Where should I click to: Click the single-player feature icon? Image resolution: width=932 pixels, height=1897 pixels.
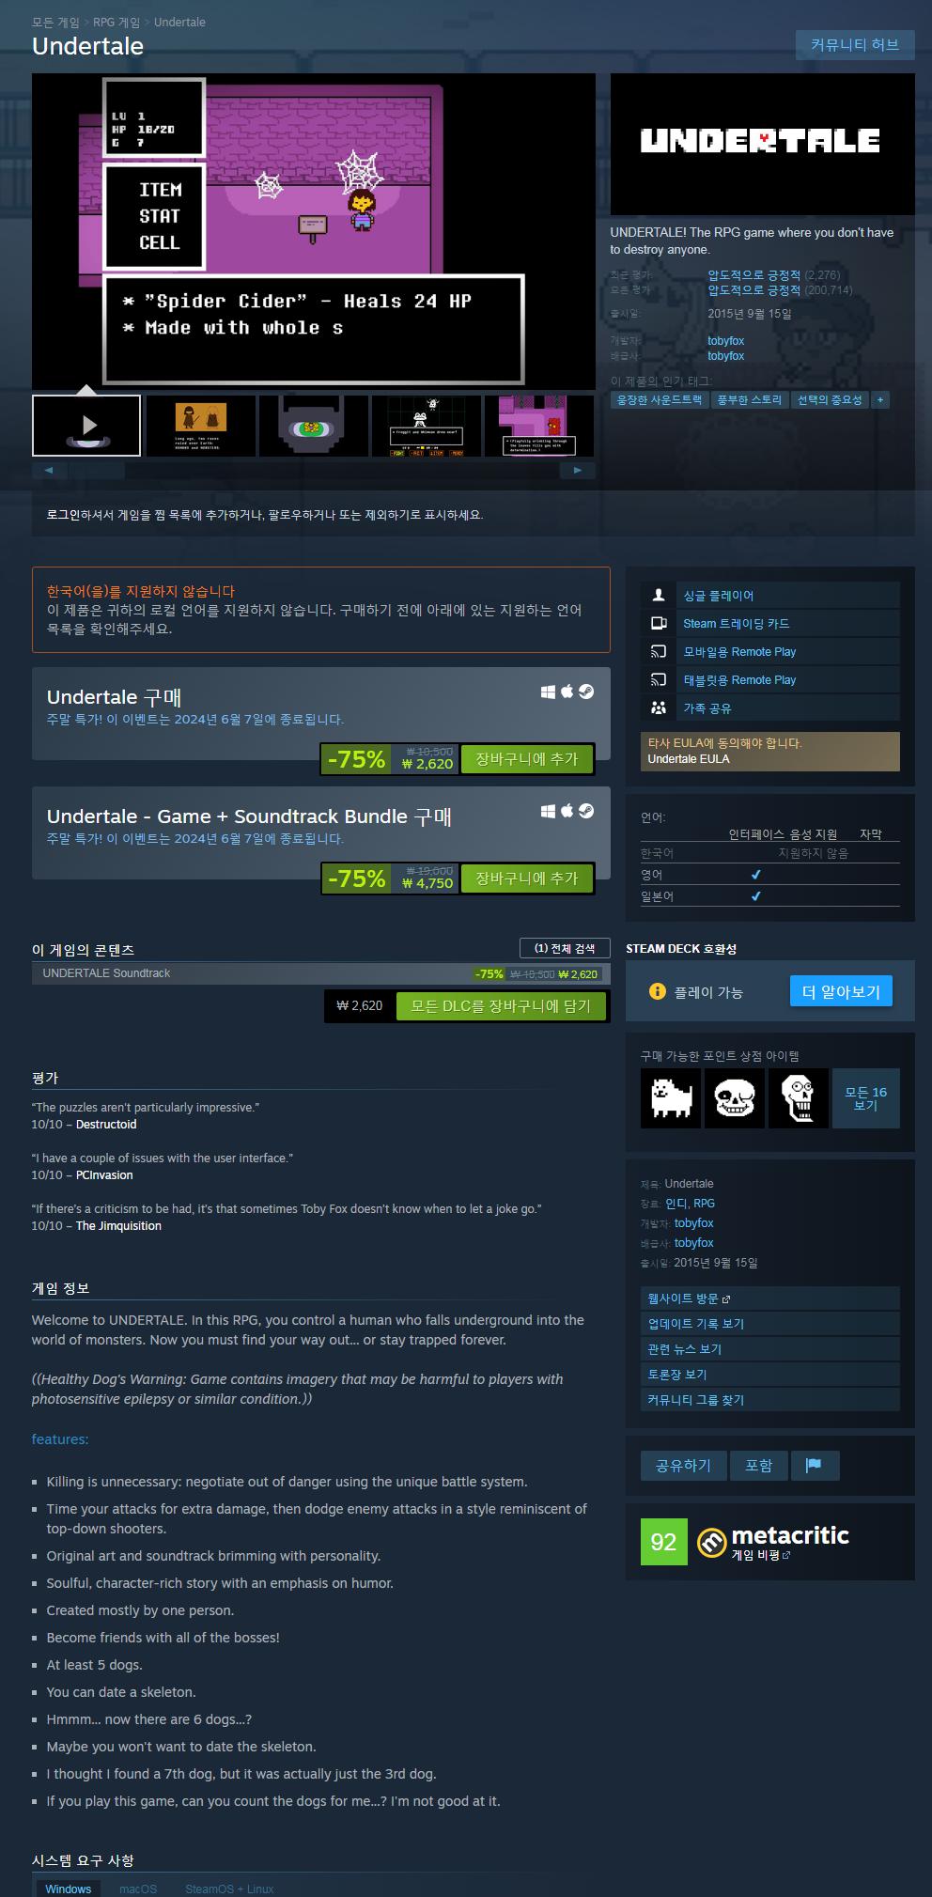[x=659, y=595]
